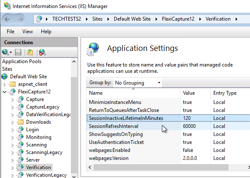Select the DataVerificationLegacy application icon
This screenshot has width=250, height=178.
21,114
